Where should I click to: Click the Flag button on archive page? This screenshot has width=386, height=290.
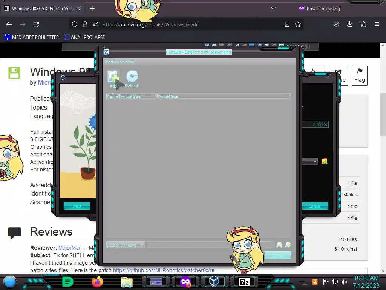point(359,76)
